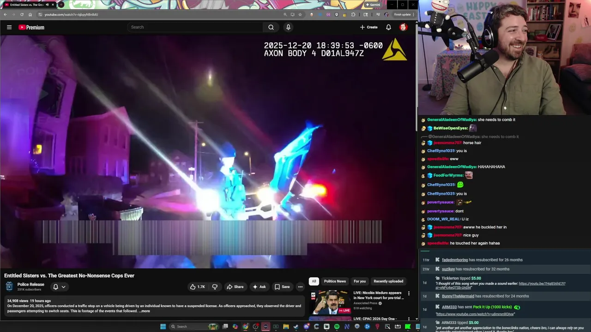The width and height of the screenshot is (591, 332).
Task: Select the Entitled Sisters browser tab
Action: click(29, 5)
